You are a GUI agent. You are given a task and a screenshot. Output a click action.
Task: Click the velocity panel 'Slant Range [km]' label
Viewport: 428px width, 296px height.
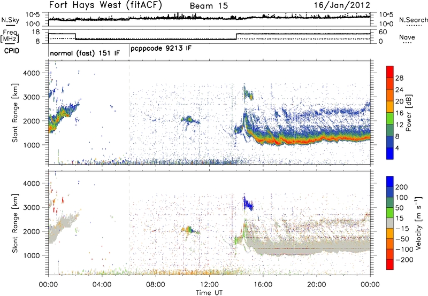[15, 223]
